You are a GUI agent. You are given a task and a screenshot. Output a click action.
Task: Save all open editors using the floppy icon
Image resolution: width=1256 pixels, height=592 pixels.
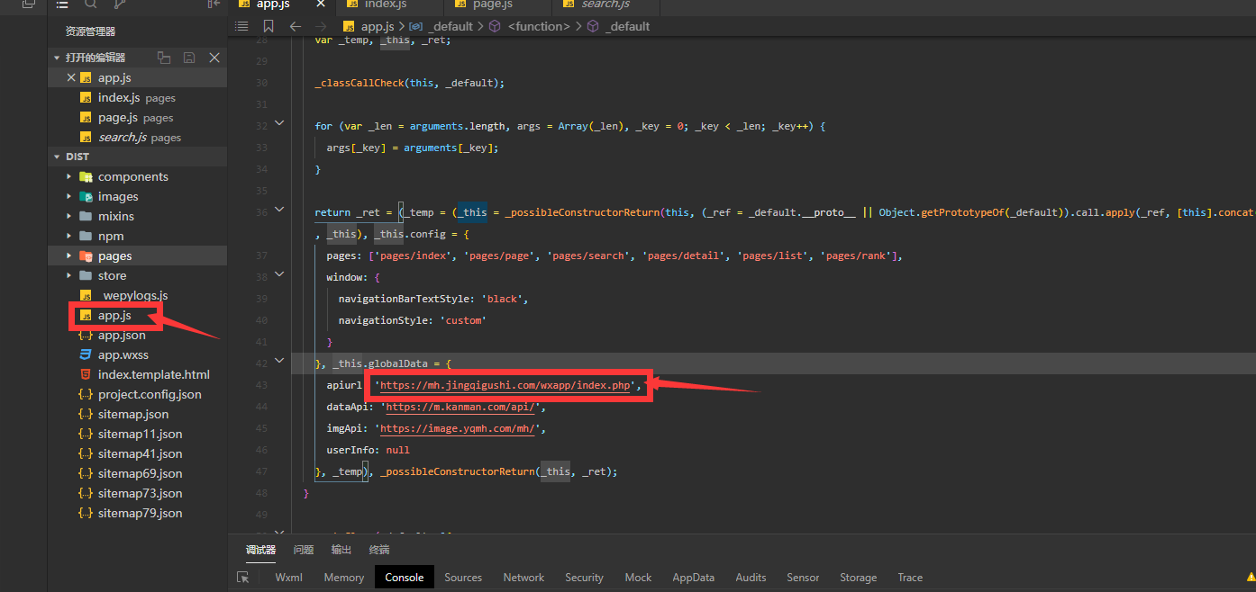pyautogui.click(x=189, y=58)
